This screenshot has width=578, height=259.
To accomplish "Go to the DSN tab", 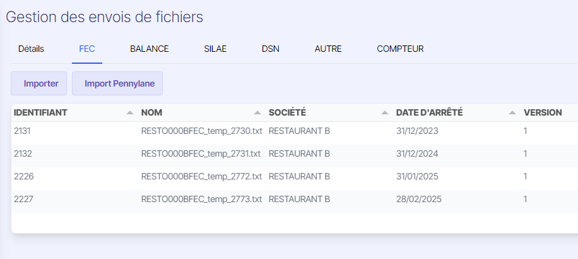I will (271, 49).
